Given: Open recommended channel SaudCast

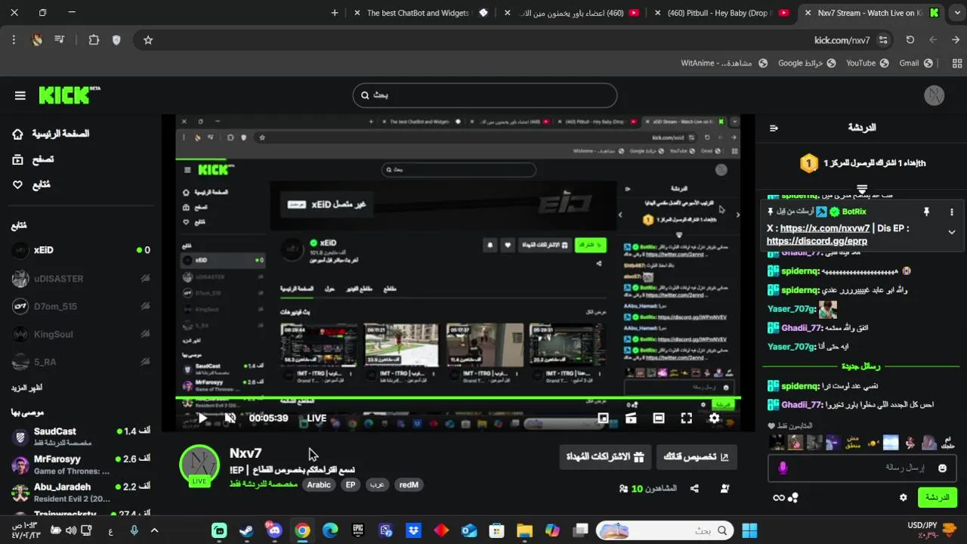Looking at the screenshot, I should (81, 436).
